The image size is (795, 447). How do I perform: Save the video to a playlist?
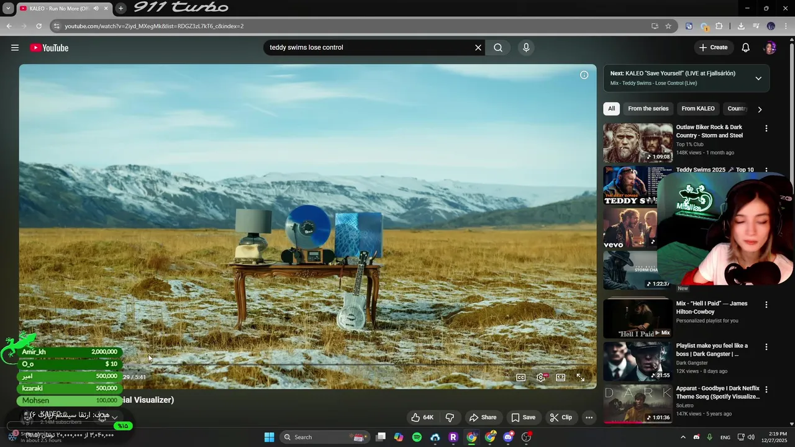522,417
